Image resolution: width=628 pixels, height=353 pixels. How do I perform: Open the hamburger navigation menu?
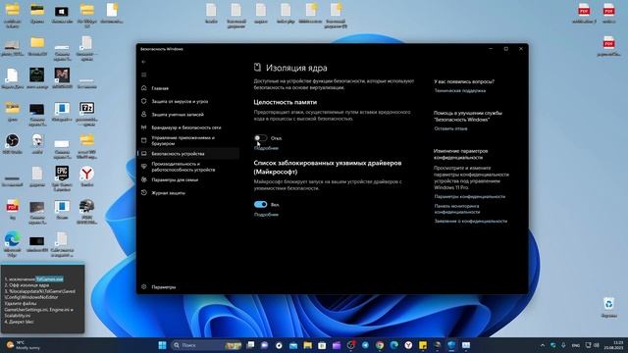tap(144, 75)
